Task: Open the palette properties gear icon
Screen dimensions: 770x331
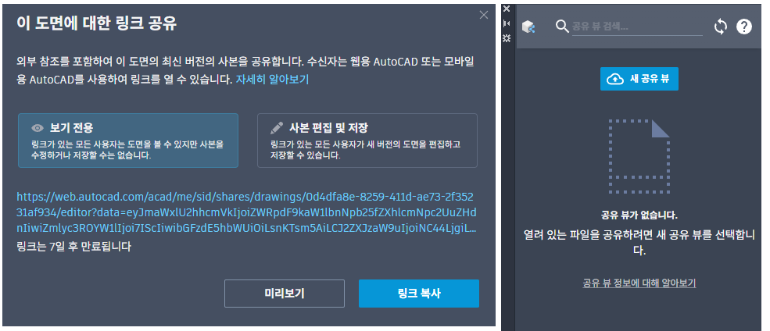Action: (x=507, y=37)
